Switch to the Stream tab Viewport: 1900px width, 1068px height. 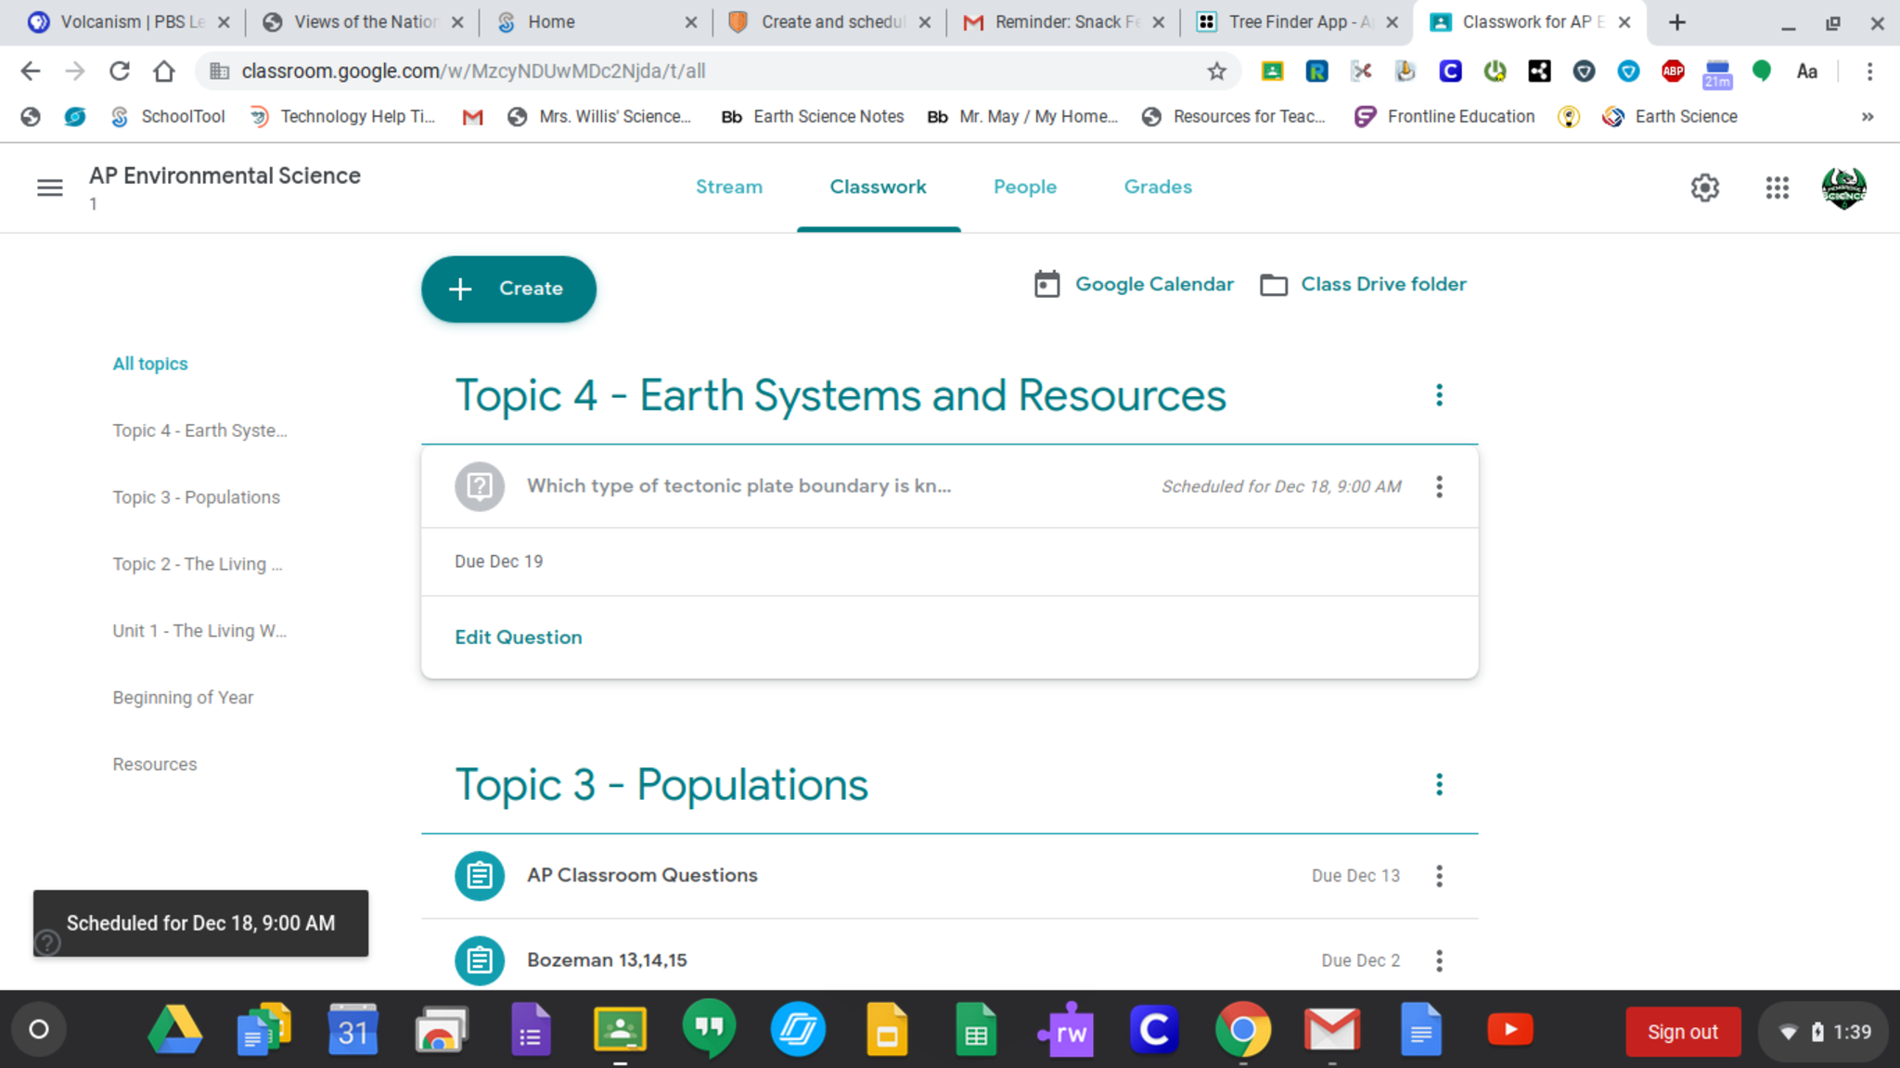729,187
